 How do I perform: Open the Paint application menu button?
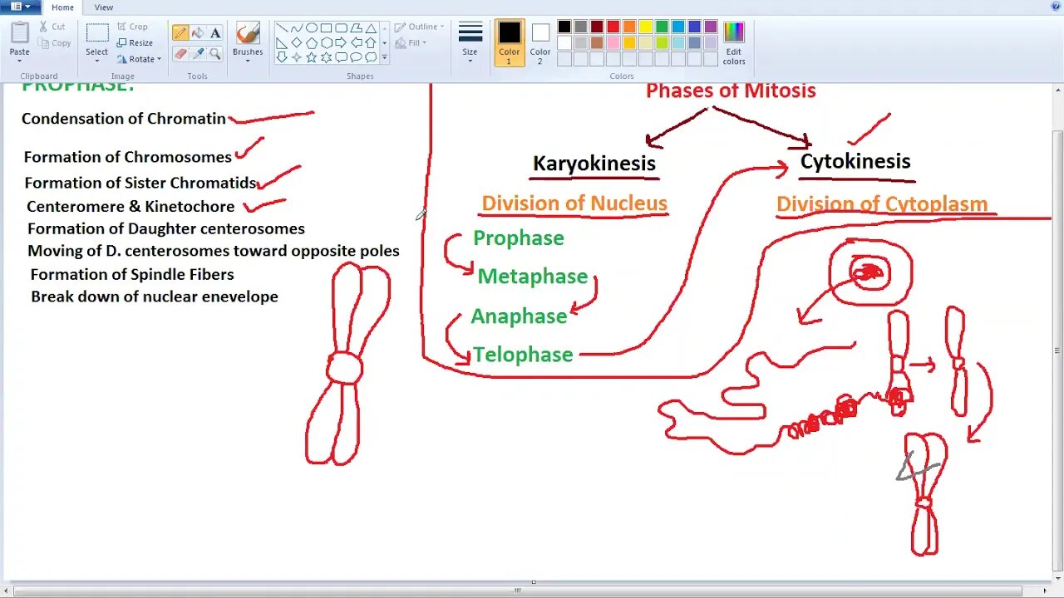[x=21, y=7]
